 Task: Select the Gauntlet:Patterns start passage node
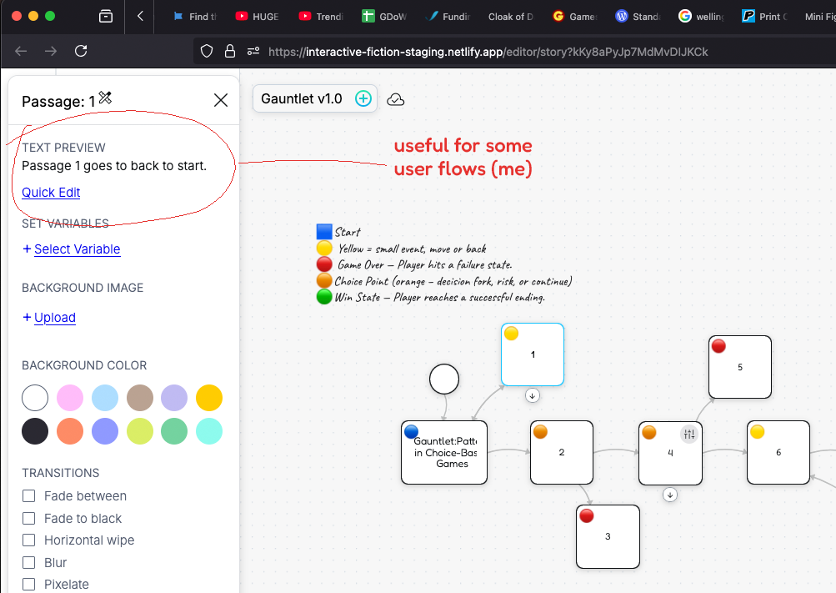point(444,452)
